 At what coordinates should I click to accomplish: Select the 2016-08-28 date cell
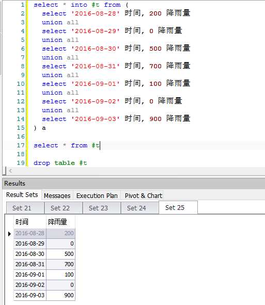pos(30,233)
